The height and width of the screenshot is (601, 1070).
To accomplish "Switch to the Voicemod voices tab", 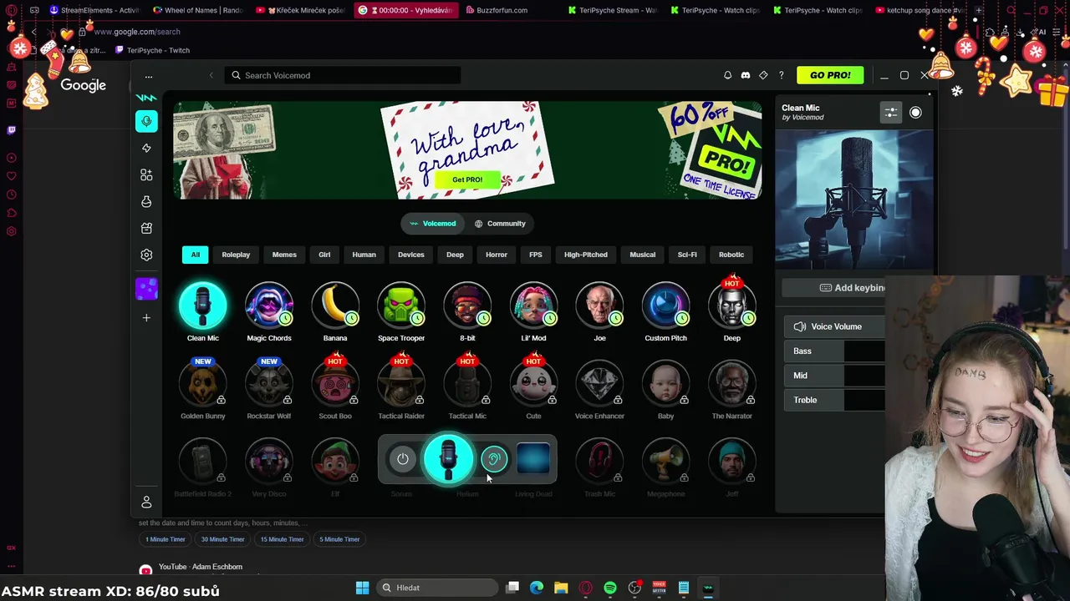I will 432,224.
